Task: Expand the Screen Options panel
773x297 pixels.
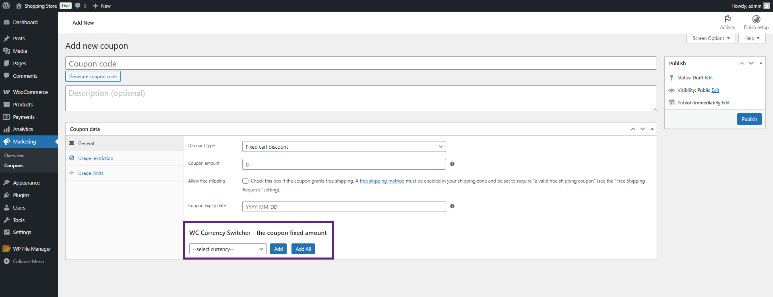Action: 711,38
